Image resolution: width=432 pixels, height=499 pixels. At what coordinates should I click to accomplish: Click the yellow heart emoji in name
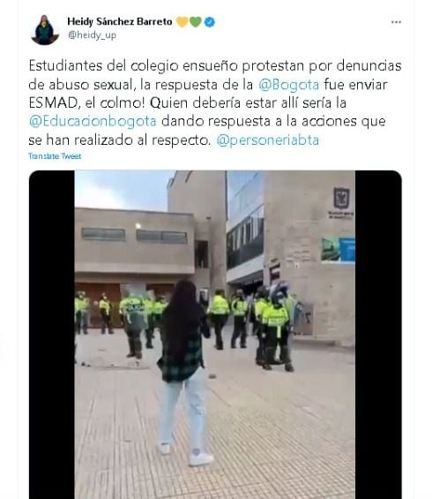(182, 22)
